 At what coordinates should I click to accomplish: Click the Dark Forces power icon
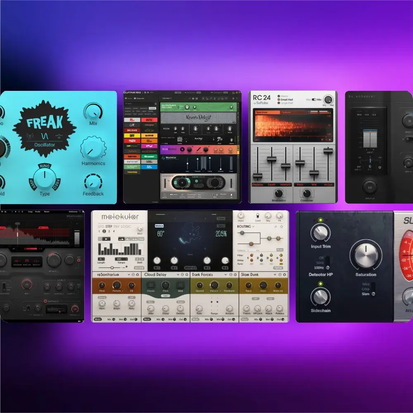(235, 275)
